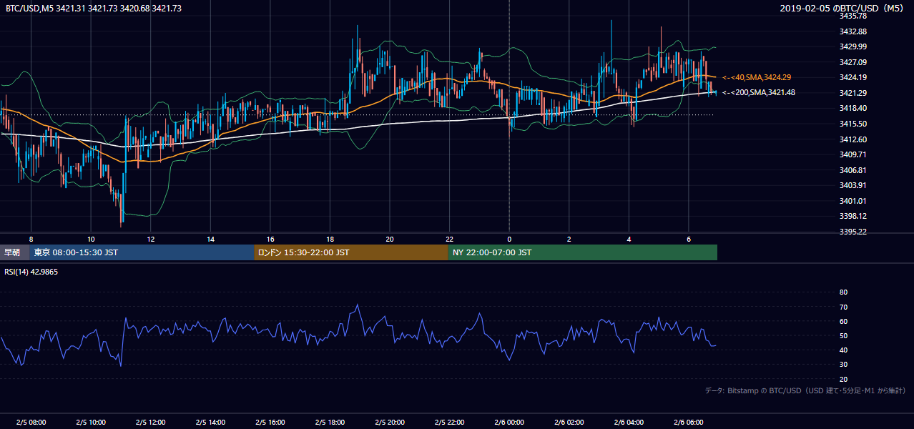The height and width of the screenshot is (429, 914).
Task: Click the BTC/USD,M5 price header text
Action: (x=94, y=8)
